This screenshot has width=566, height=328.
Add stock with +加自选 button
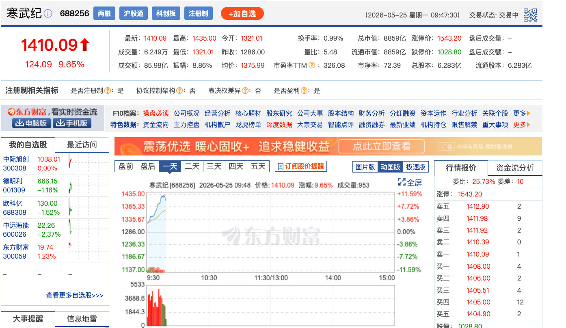click(x=242, y=13)
